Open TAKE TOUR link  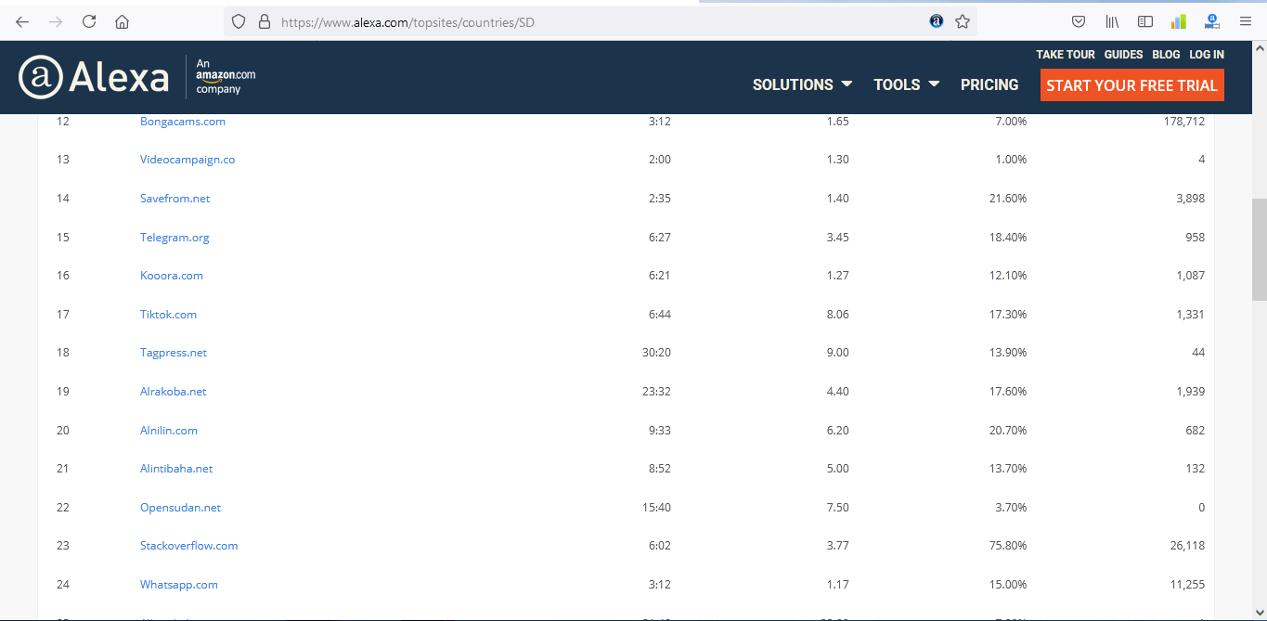[1066, 55]
